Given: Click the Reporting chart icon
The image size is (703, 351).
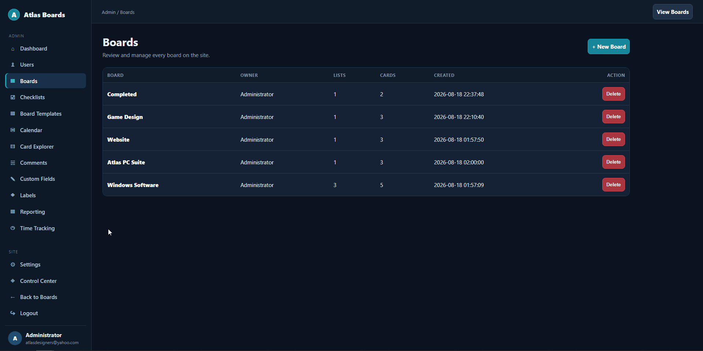Looking at the screenshot, I should tap(13, 212).
